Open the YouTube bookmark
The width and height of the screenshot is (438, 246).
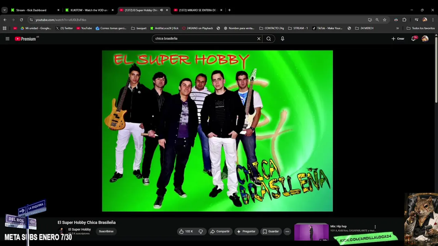tap(84, 28)
